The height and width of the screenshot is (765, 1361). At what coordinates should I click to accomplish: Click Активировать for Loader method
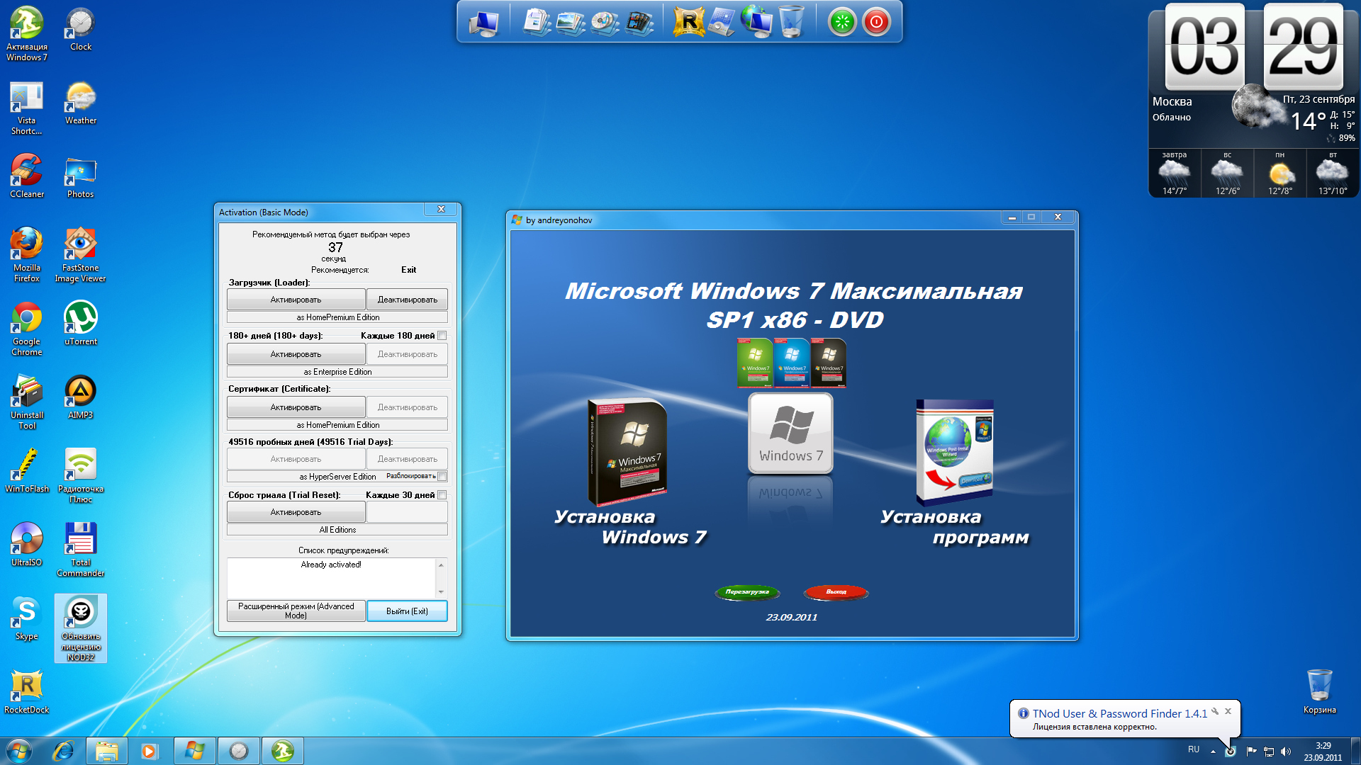click(x=294, y=299)
